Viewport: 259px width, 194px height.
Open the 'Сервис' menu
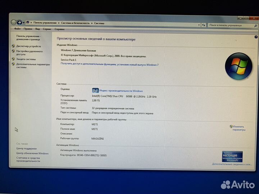pos(47,29)
